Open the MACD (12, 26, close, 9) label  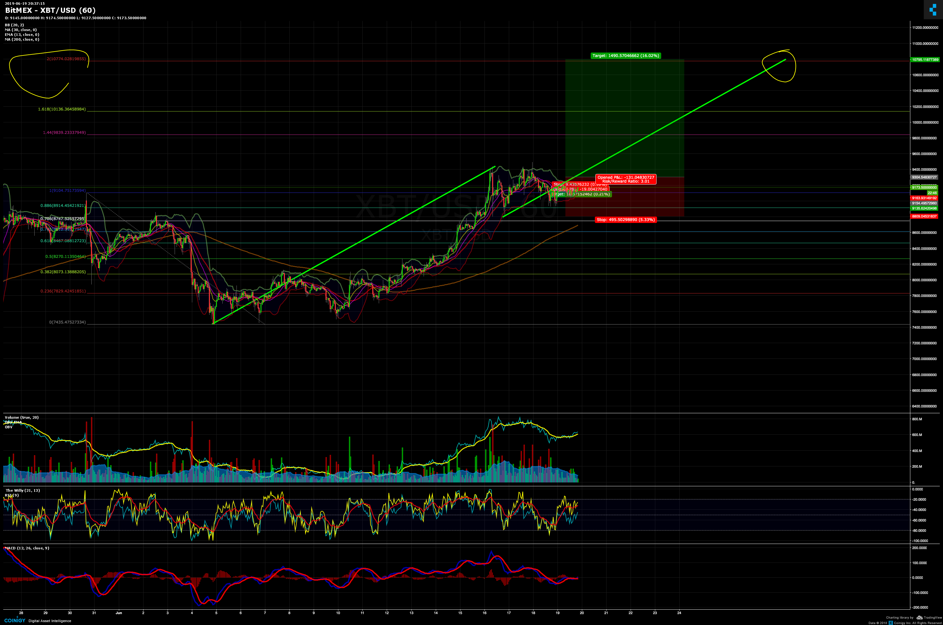click(27, 548)
